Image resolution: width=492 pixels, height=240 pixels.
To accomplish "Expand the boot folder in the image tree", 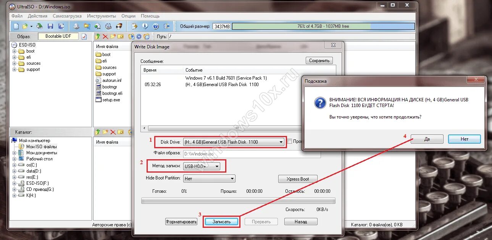I will 15,51.
